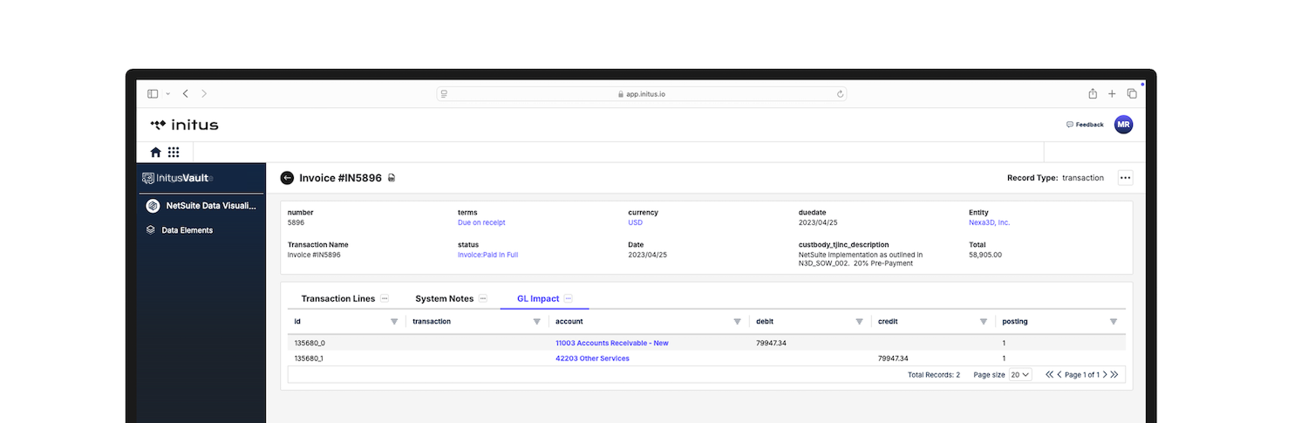The image size is (1308, 423).
Task: Click debit value 79947.34
Action: click(x=771, y=343)
